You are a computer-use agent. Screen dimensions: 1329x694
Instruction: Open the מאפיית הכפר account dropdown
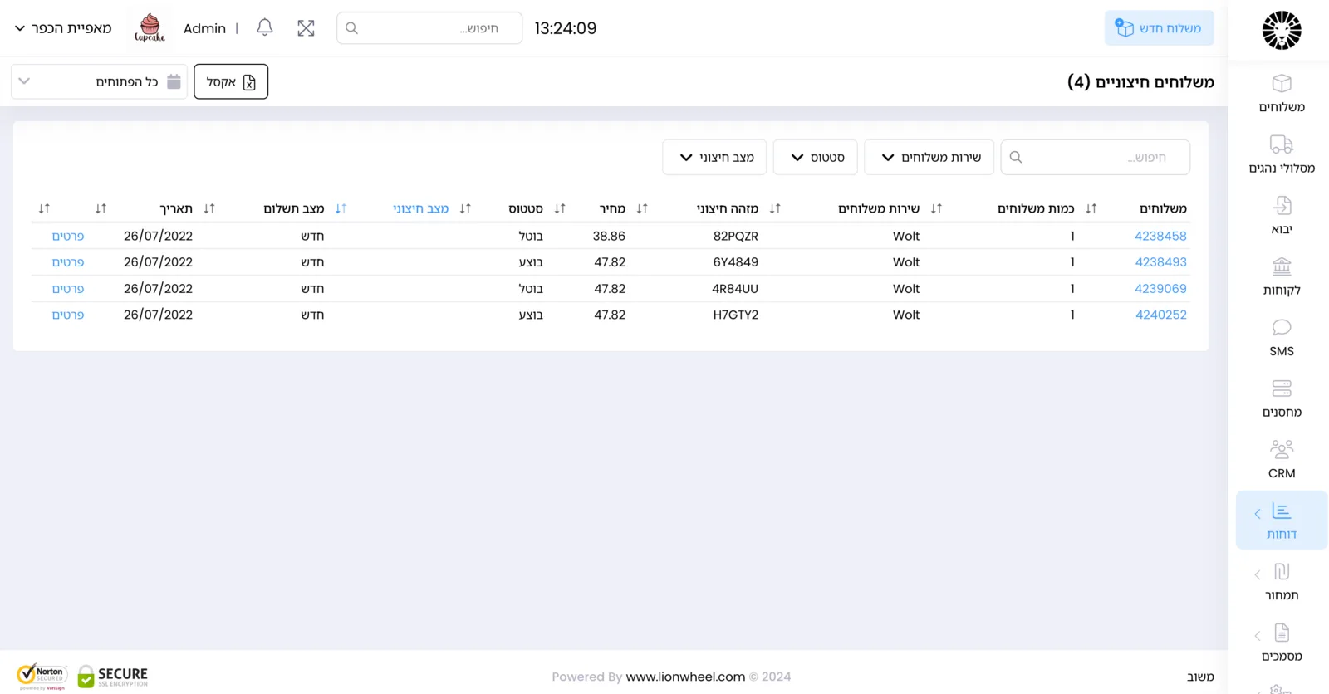point(63,28)
